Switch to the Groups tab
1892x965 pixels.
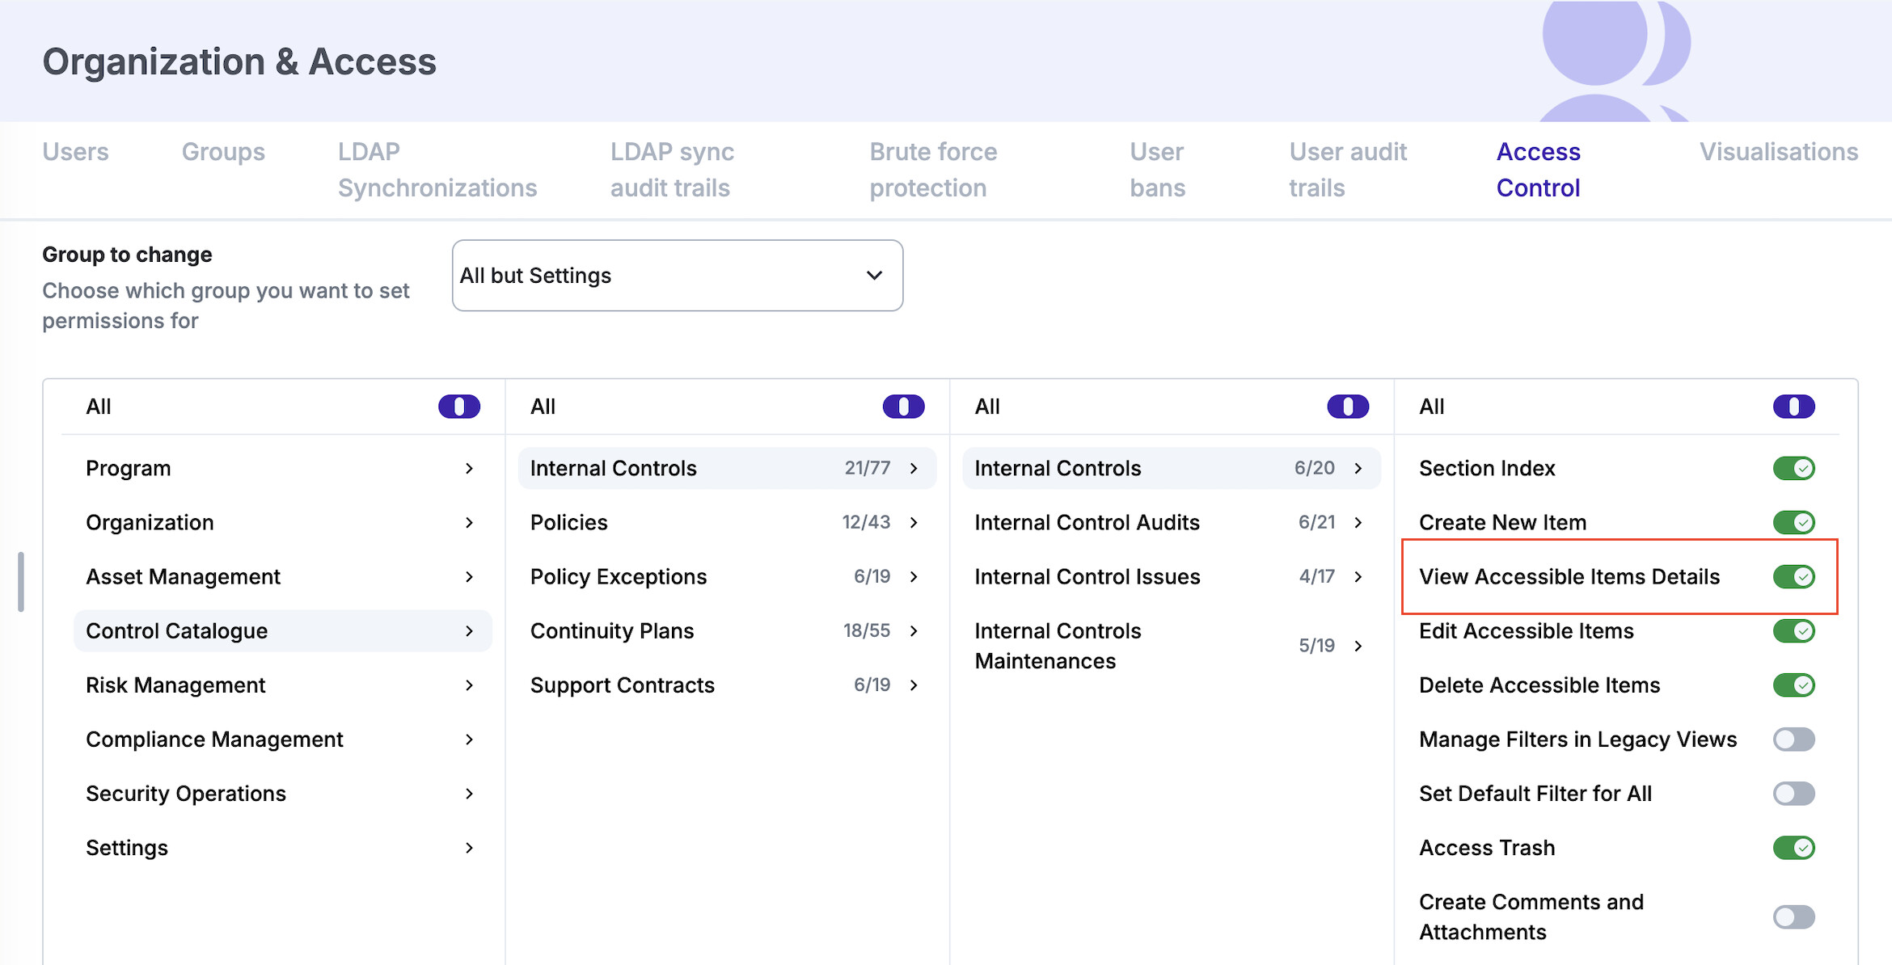click(223, 152)
